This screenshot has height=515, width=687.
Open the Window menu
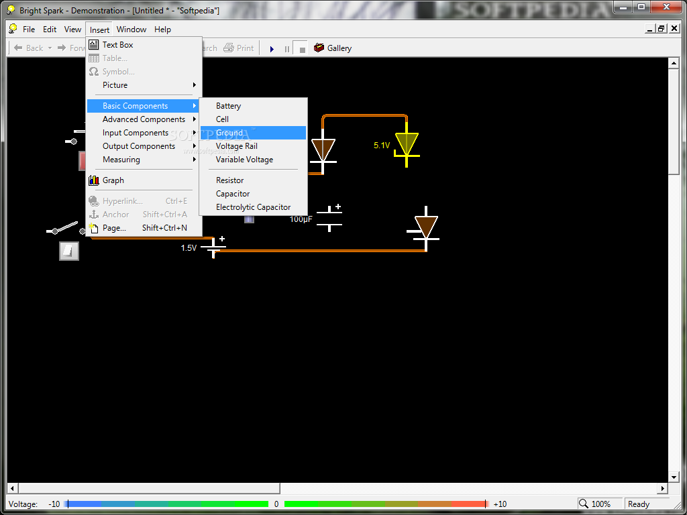(x=131, y=30)
